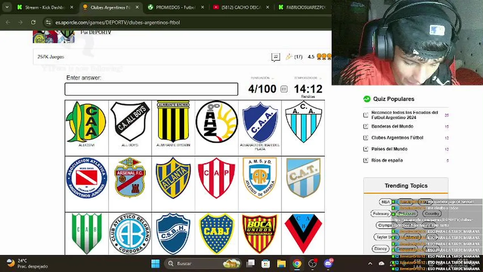Click Rendirse below the timer
Screen dimensions: 483x272
click(x=308, y=96)
